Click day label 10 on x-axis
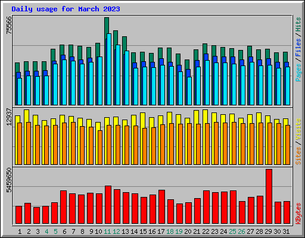The width and height of the screenshot is (305, 238). point(98,231)
